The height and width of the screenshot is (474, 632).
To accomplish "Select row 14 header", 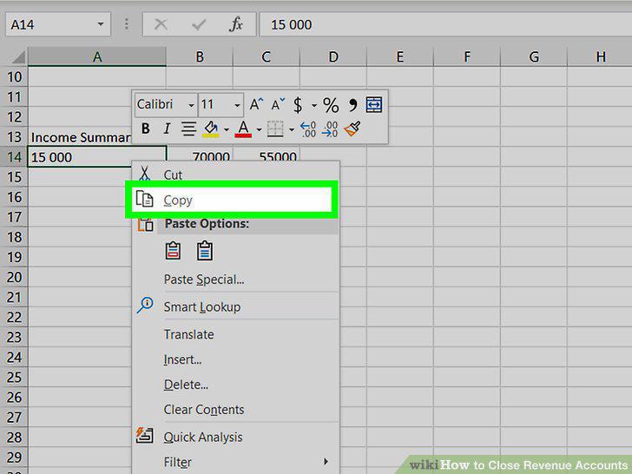I will pos(14,157).
